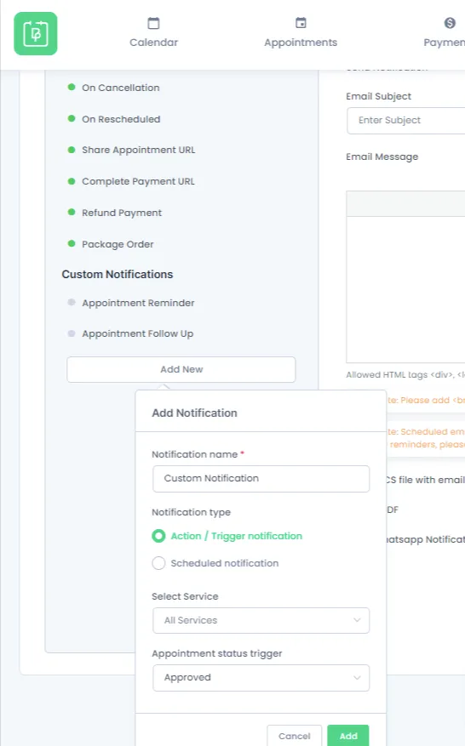The height and width of the screenshot is (746, 465).
Task: Open the Appointments icon in the top navigation
Action: click(301, 23)
